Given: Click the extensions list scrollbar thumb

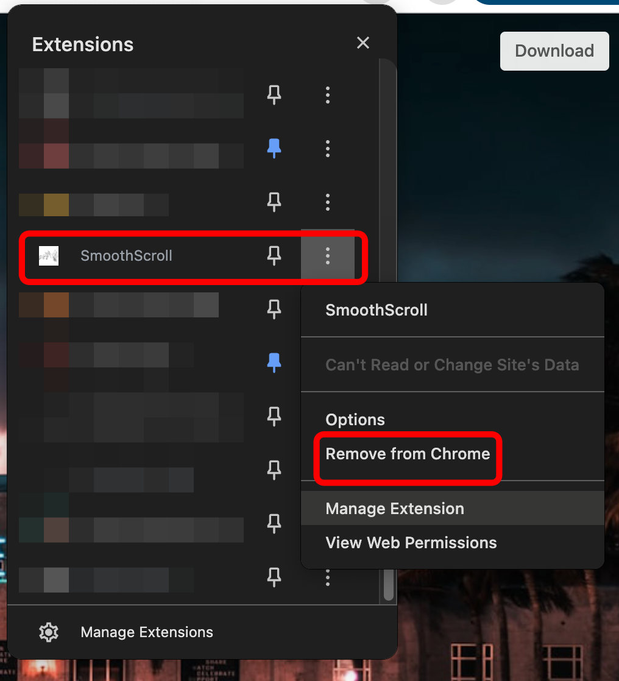Looking at the screenshot, I should coord(389,584).
